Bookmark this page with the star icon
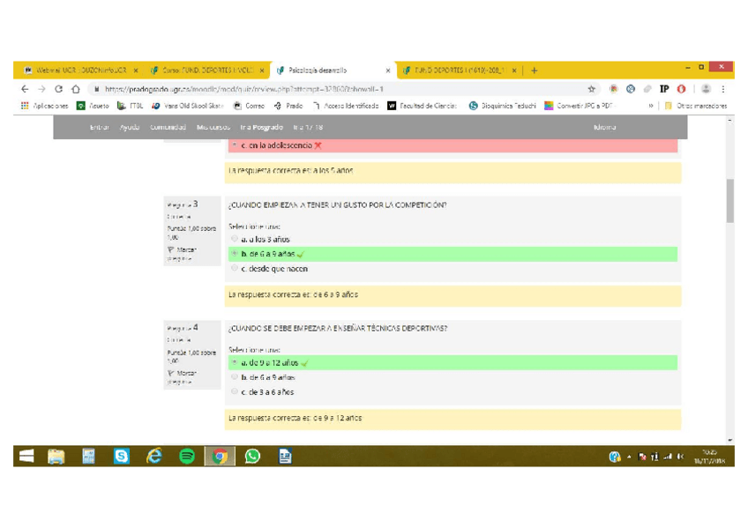 point(592,89)
